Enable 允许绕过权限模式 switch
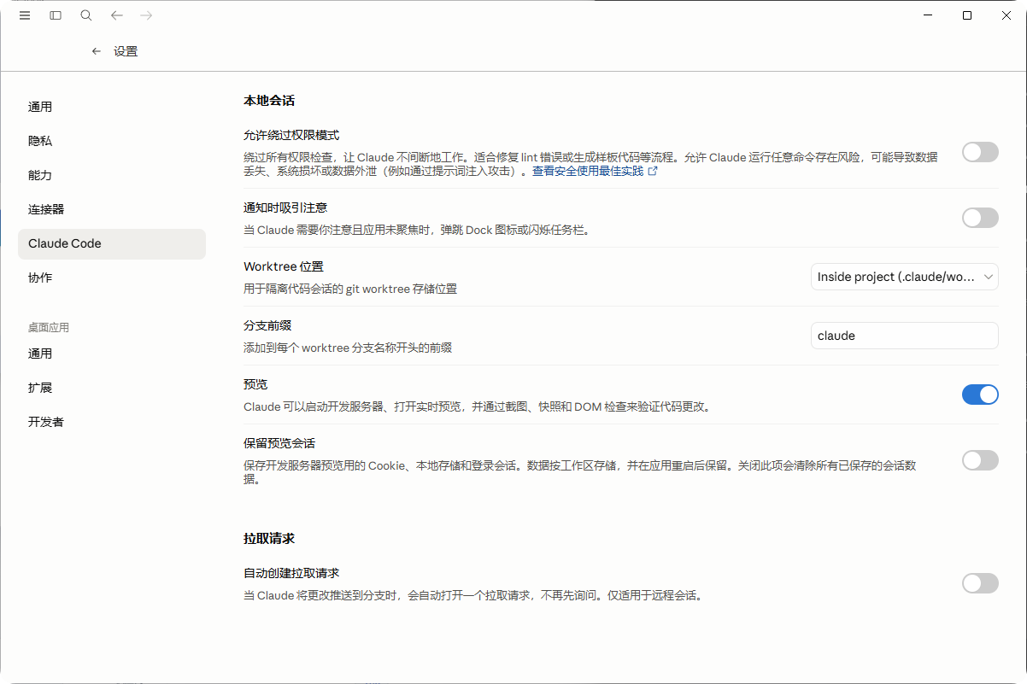This screenshot has width=1027, height=684. coord(980,152)
